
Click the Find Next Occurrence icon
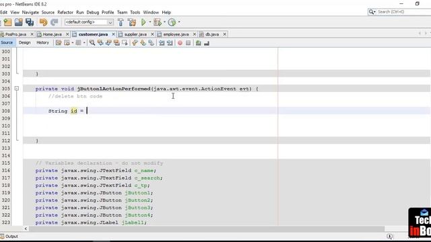(x=108, y=43)
